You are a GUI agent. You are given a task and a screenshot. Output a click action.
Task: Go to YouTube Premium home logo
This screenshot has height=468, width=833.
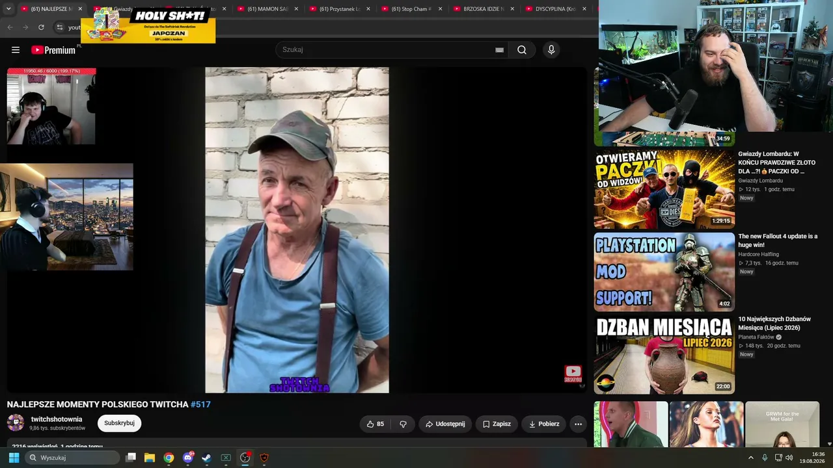click(53, 50)
